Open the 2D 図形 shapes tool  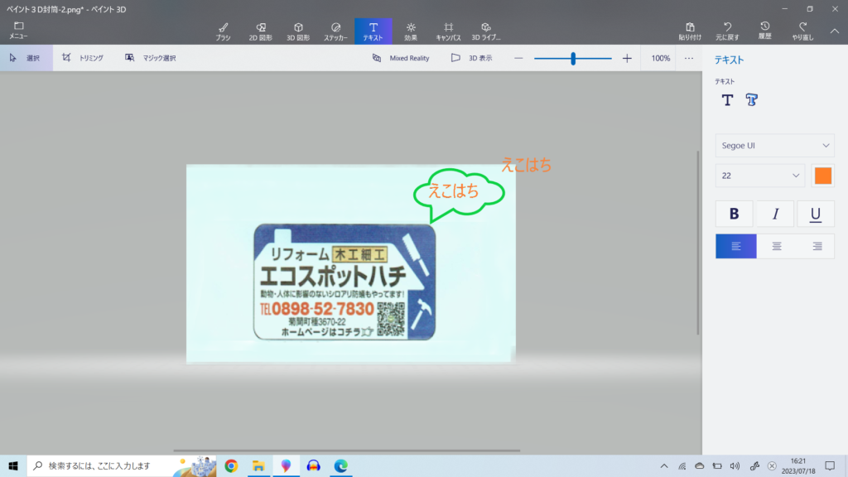click(x=260, y=31)
